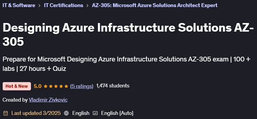The height and width of the screenshot is (119, 257).
Task: Click the globe language icon
Action: 66,113
